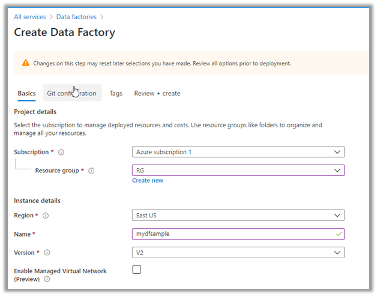Click the Create new resource group link
This screenshot has width=377, height=296.
147,181
